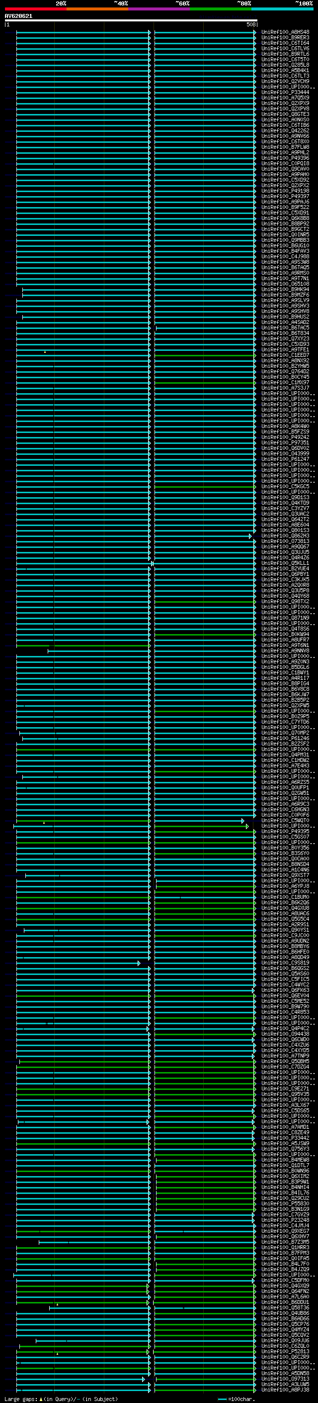The height and width of the screenshot is (1403, 318).
Task: Select hit label UniRef100_P49198
Action: click(x=285, y=191)
